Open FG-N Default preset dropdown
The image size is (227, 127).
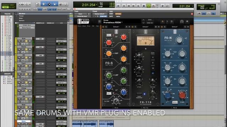(x=175, y=27)
